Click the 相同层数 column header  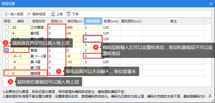pos(93,21)
